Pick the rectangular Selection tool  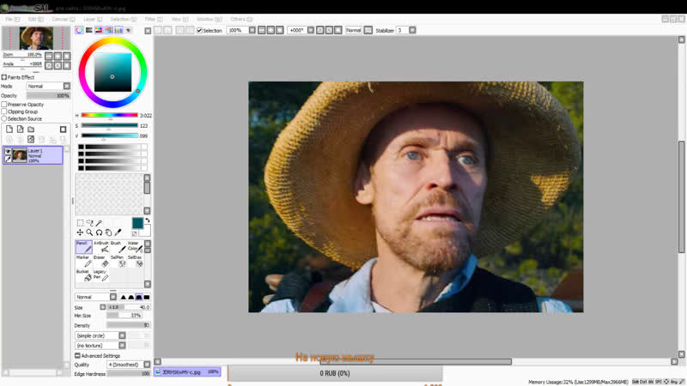80,223
